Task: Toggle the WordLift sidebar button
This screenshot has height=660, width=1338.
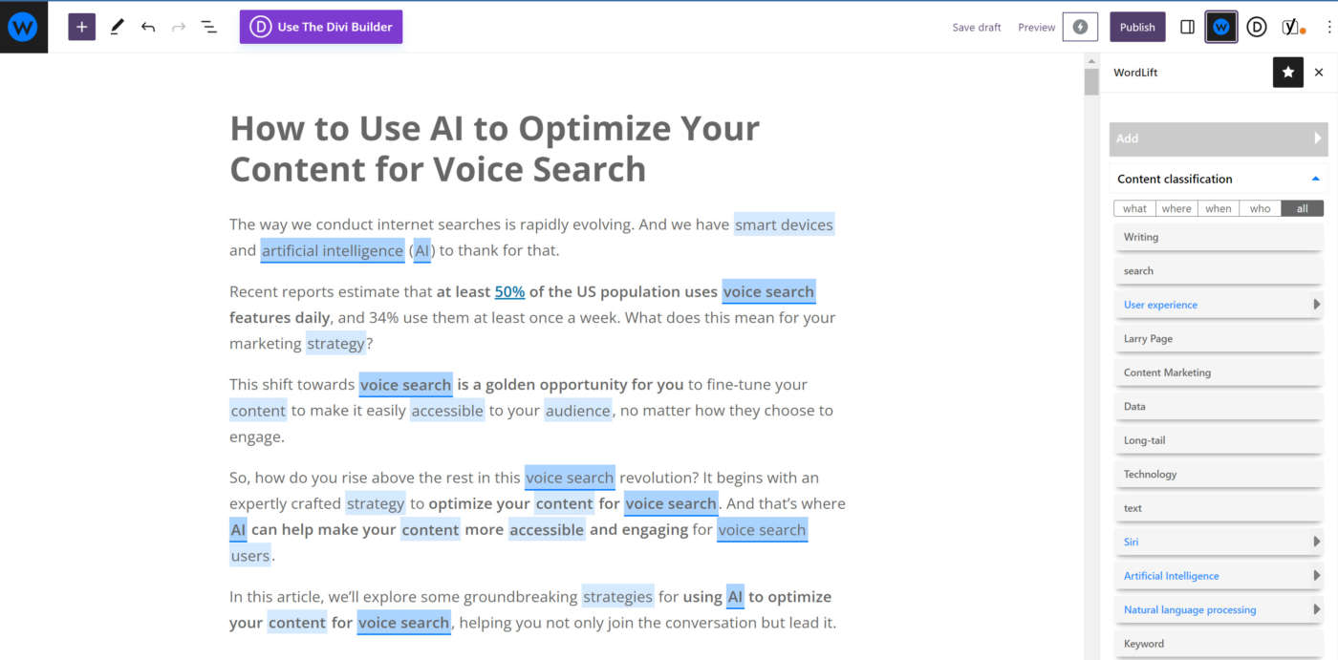Action: pyautogui.click(x=1221, y=27)
